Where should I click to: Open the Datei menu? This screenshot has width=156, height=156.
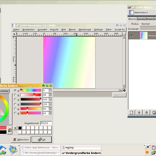point(16,30)
